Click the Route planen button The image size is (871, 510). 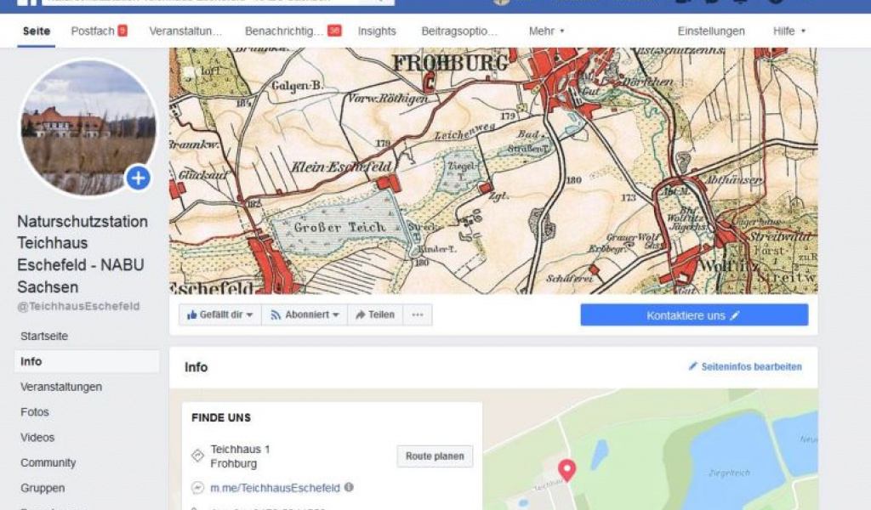click(435, 456)
